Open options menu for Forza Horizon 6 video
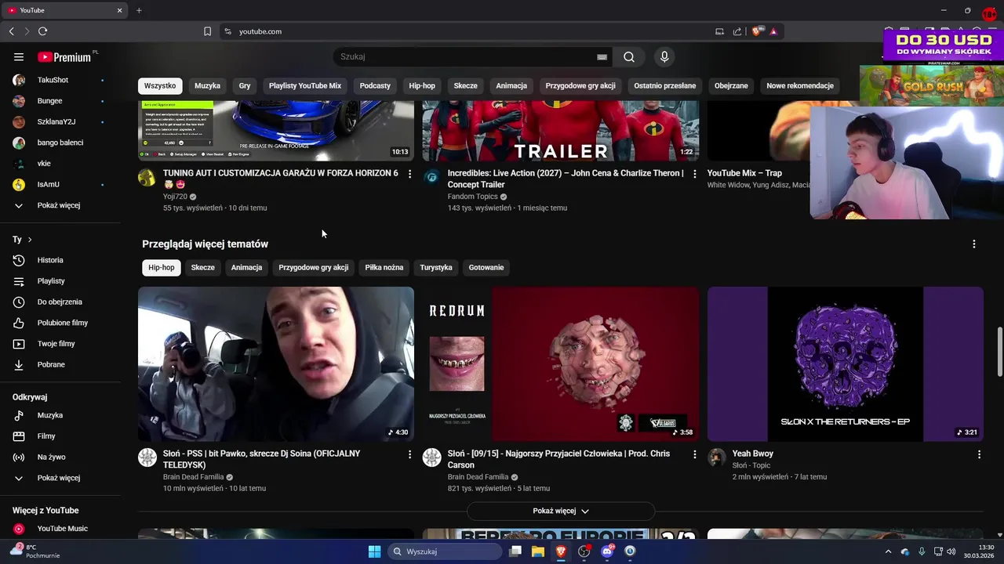Image resolution: width=1004 pixels, height=564 pixels. pyautogui.click(x=409, y=174)
